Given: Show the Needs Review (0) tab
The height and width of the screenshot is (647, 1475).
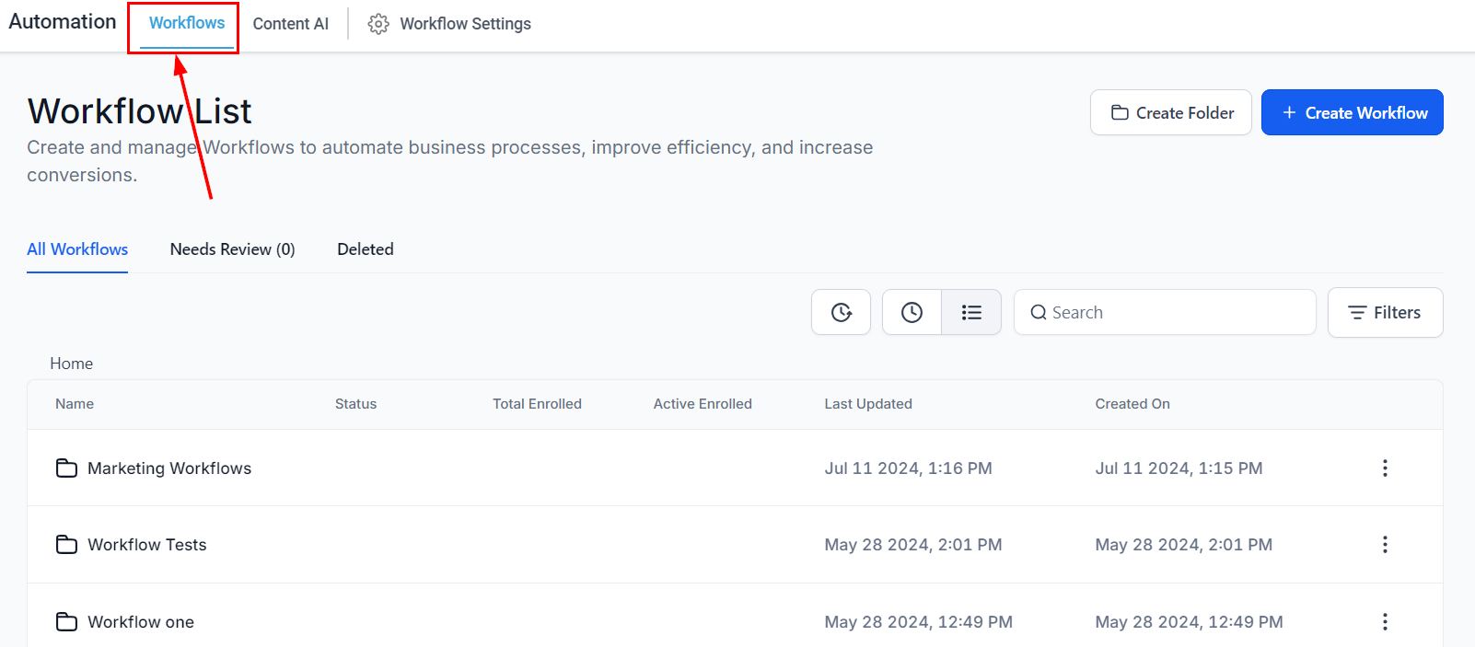Looking at the screenshot, I should [232, 249].
